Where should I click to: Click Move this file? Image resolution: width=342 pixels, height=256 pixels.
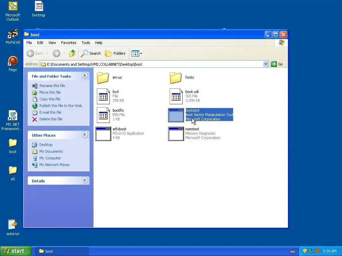pyautogui.click(x=50, y=92)
